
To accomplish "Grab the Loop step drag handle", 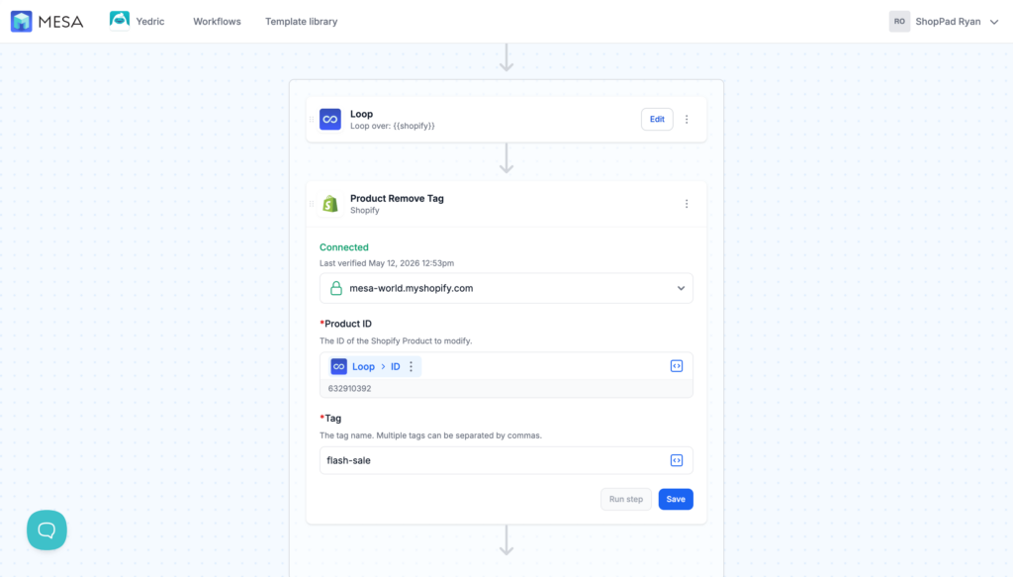I will point(312,119).
